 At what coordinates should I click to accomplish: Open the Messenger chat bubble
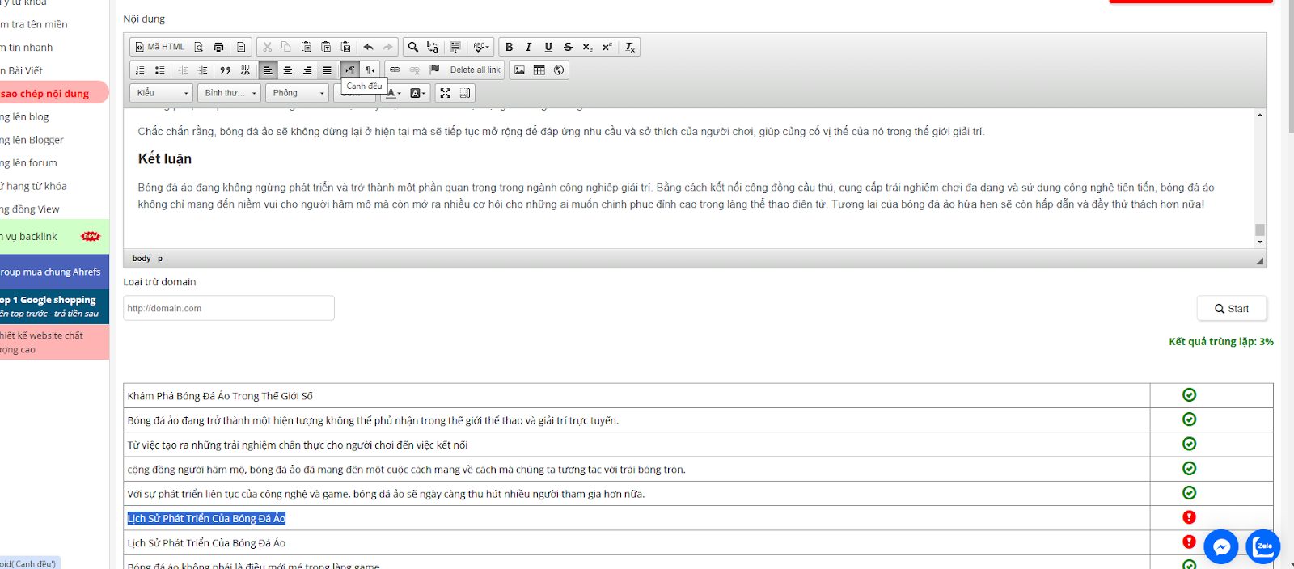[1221, 547]
